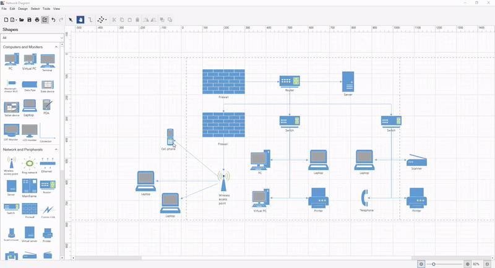The height and width of the screenshot is (268, 495).
Task: Undo the last action
Action: (53, 20)
